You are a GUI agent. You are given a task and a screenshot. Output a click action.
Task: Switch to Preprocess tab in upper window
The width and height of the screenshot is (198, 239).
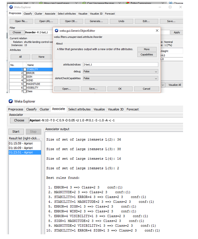tap(15, 14)
